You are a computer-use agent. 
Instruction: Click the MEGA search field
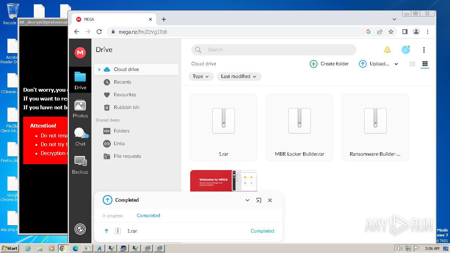pos(274,50)
